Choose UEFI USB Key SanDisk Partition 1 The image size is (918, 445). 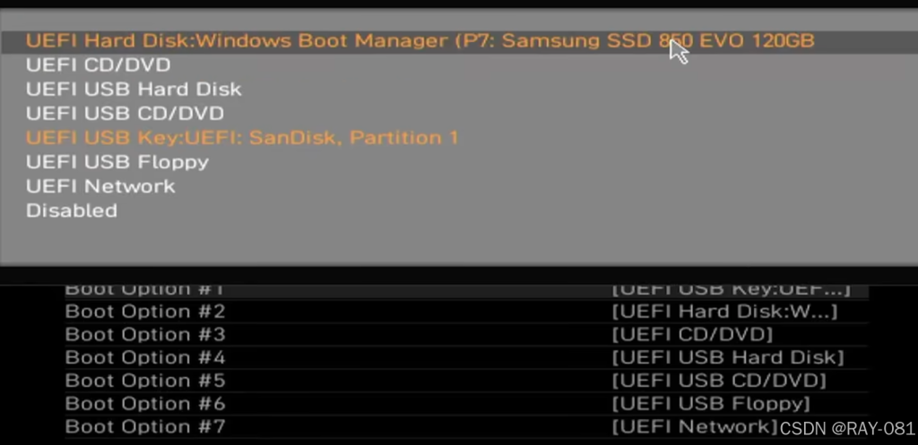[242, 138]
